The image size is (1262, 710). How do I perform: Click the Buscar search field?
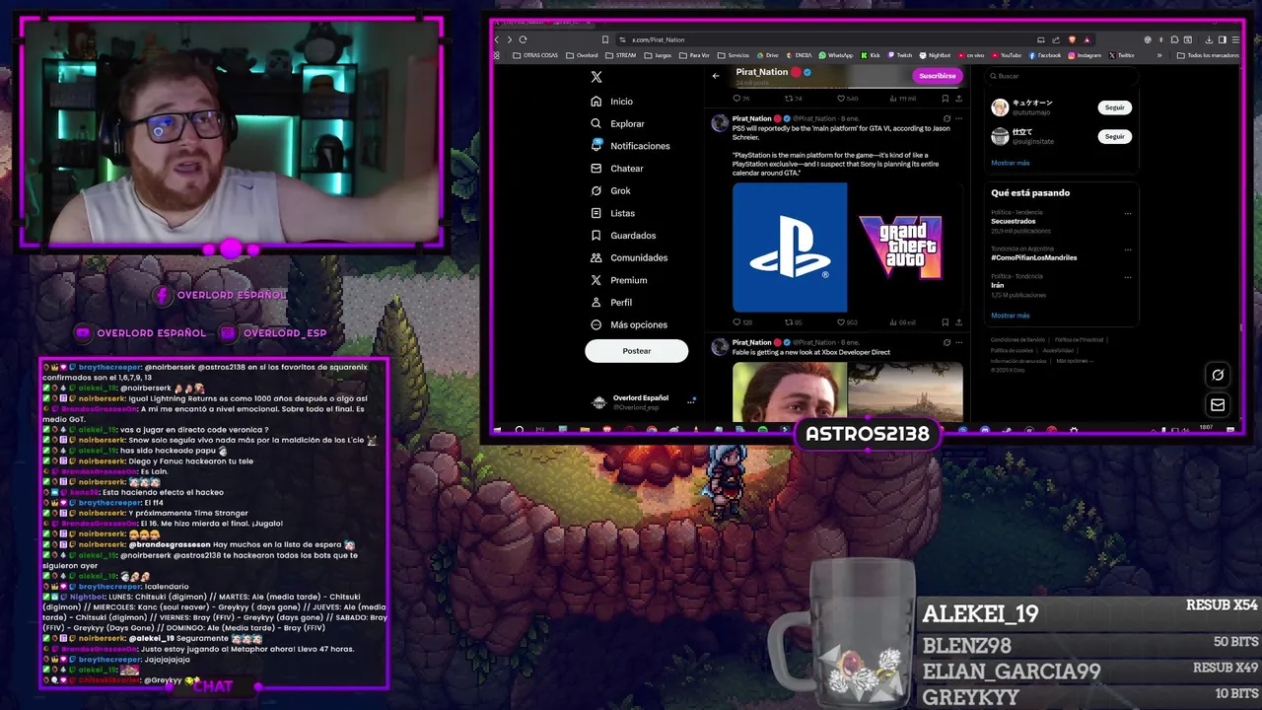[1061, 76]
